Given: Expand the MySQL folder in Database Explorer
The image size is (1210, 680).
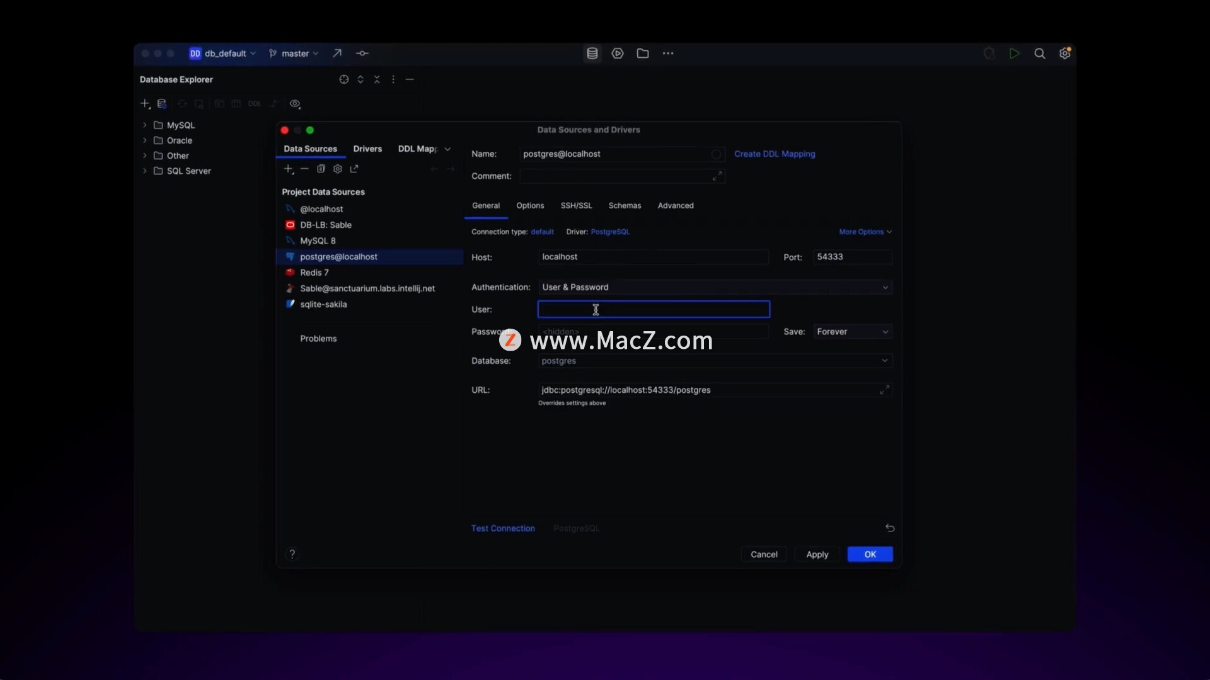Looking at the screenshot, I should tap(145, 125).
